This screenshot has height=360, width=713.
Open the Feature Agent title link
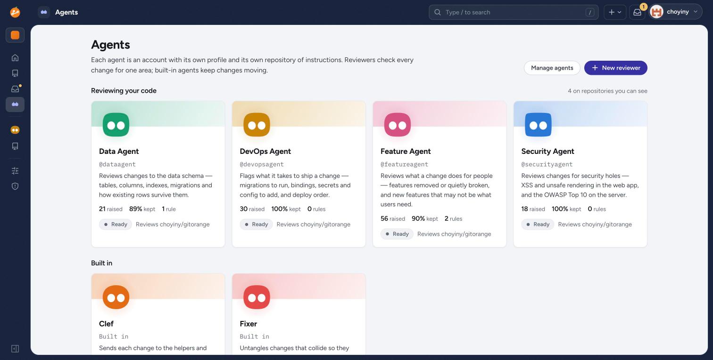click(406, 151)
